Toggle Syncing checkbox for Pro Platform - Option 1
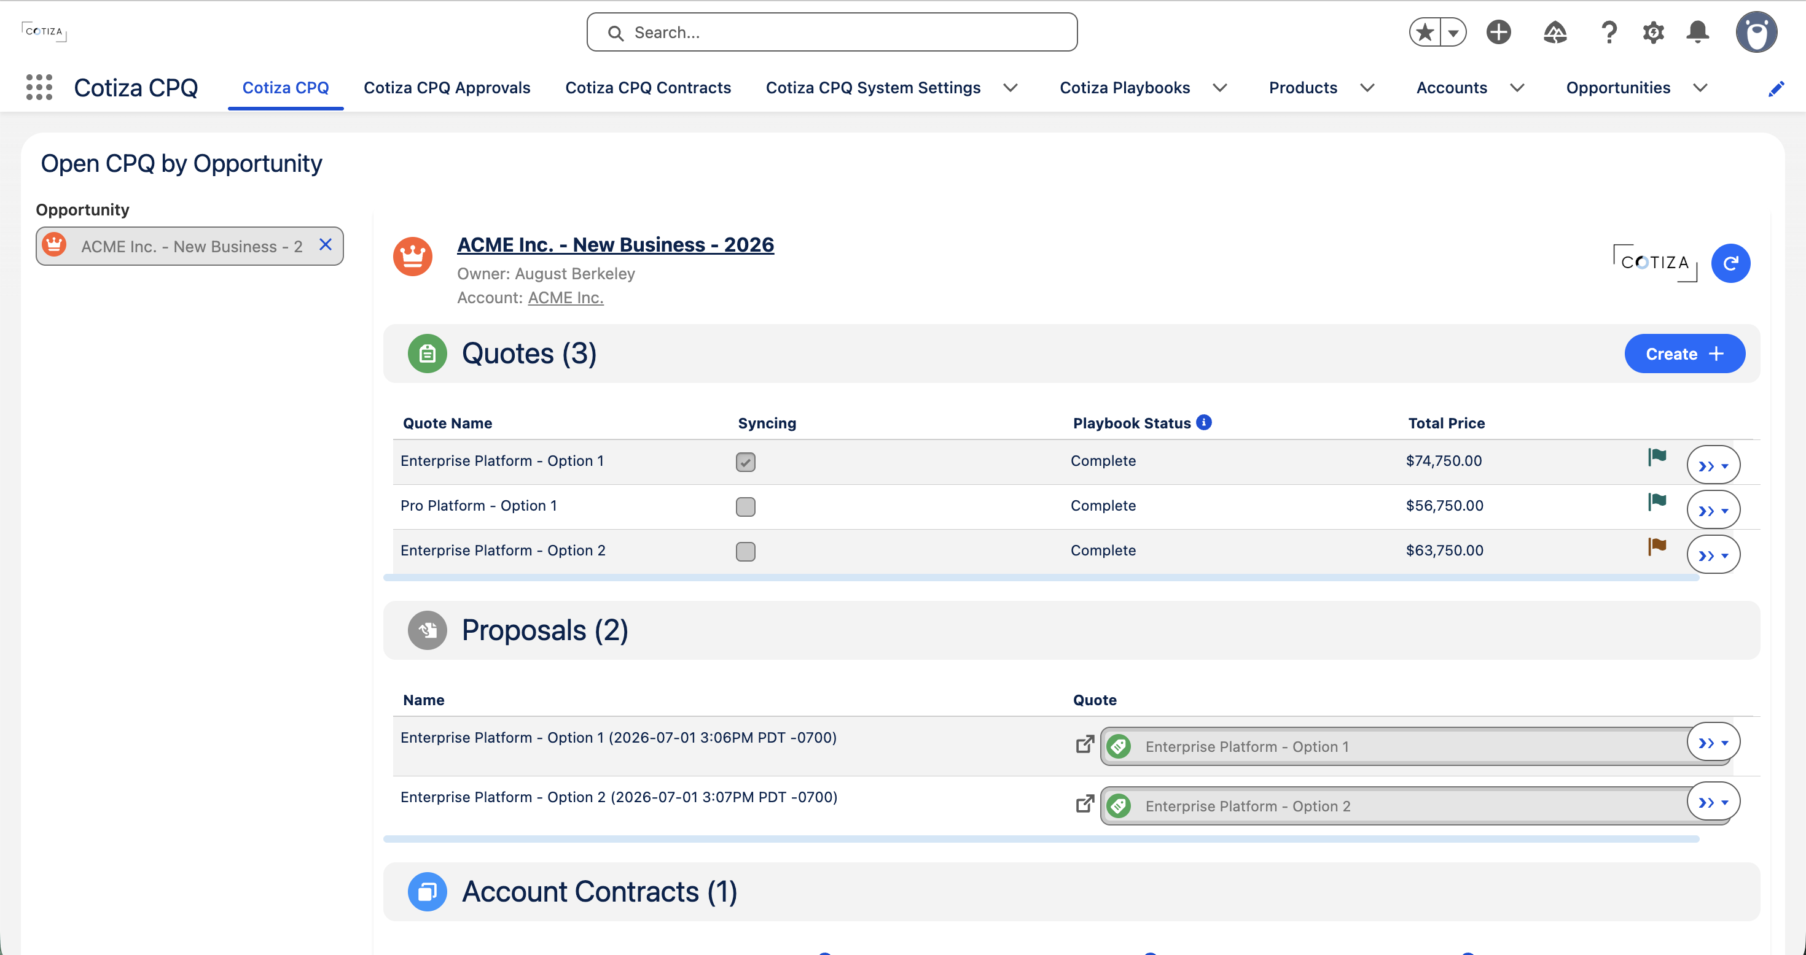This screenshot has width=1806, height=955. pos(745,508)
